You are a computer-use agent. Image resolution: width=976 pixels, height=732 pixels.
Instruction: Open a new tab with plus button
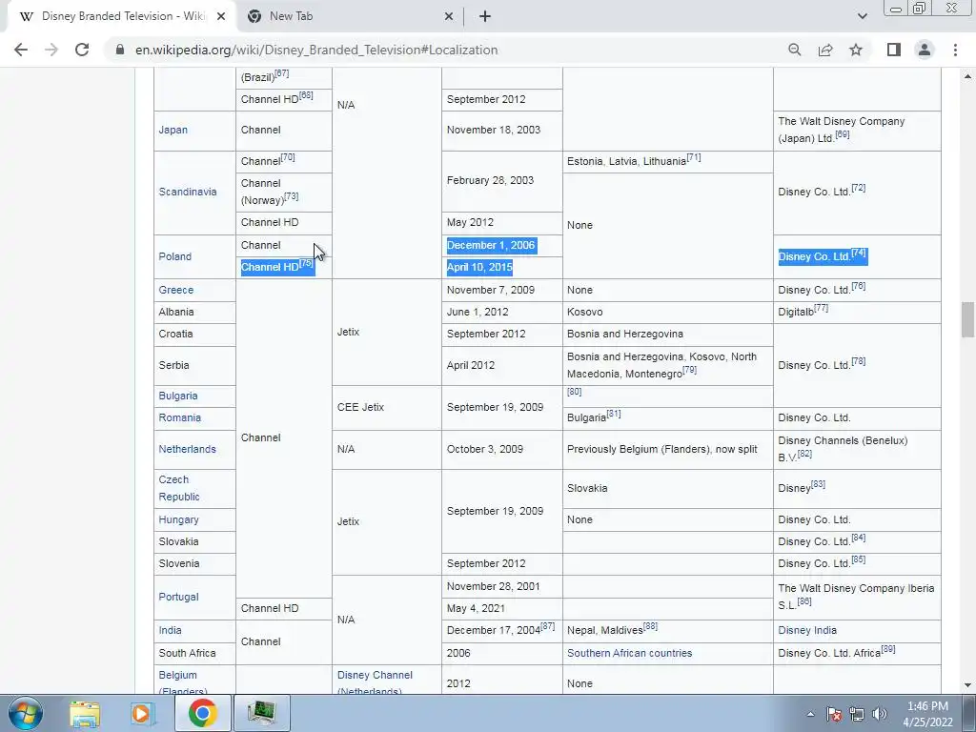pyautogui.click(x=485, y=16)
